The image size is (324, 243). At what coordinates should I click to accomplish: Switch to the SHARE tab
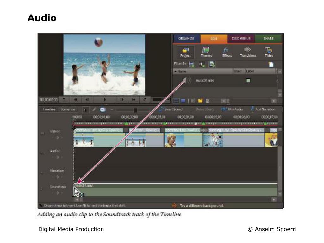pos(268,38)
